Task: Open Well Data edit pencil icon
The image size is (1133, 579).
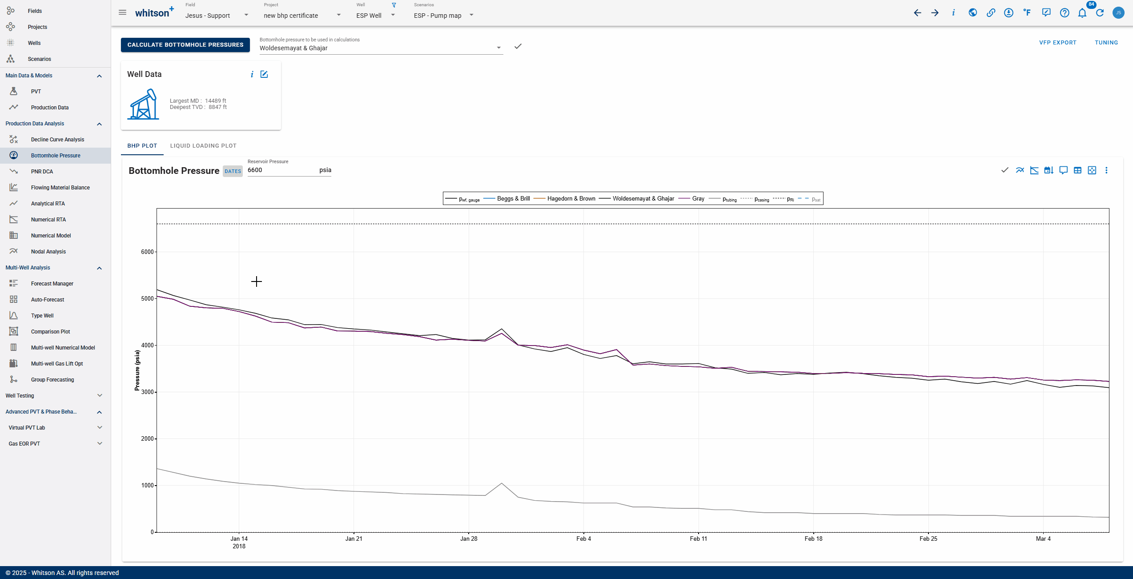Action: (264, 74)
